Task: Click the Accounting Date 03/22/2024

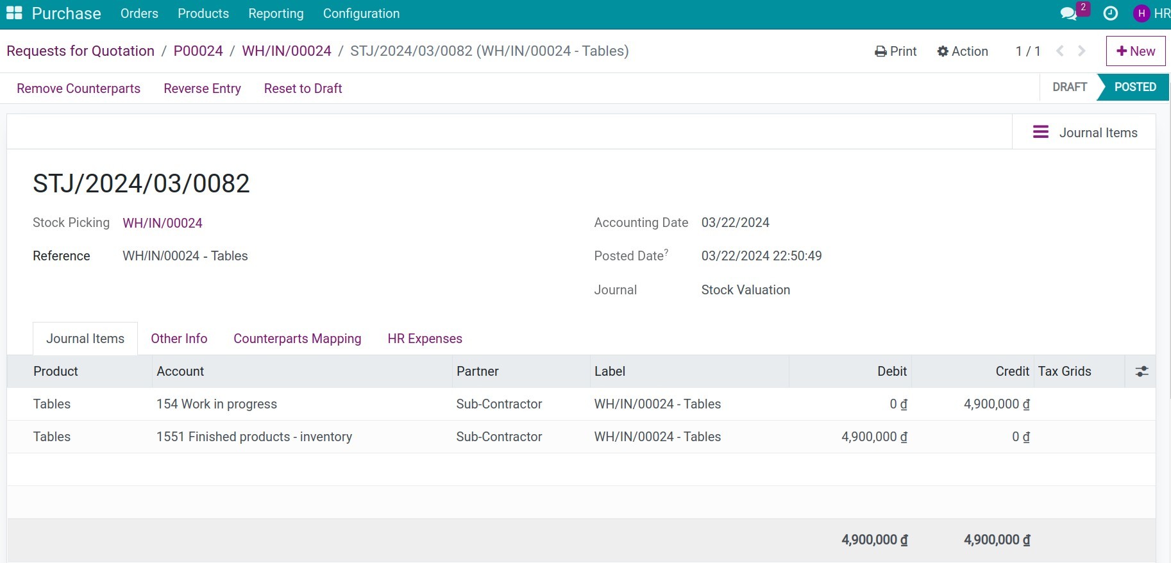Action: [735, 223]
